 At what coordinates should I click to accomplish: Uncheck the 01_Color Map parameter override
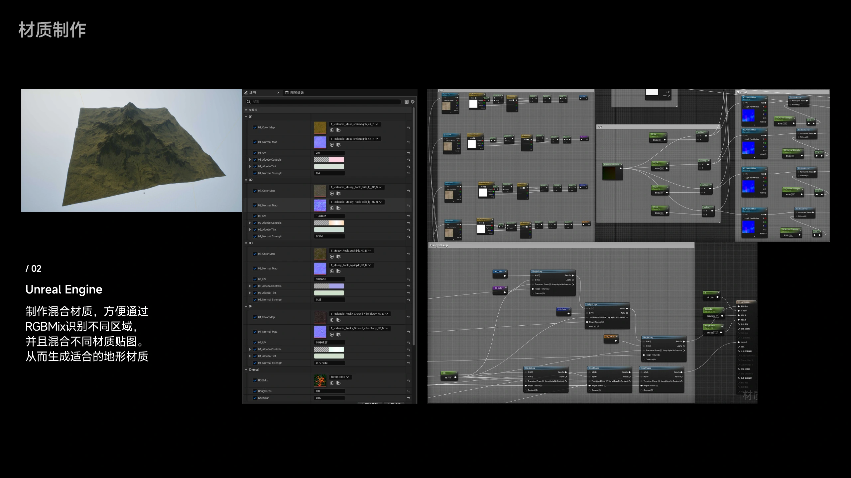[x=255, y=127]
